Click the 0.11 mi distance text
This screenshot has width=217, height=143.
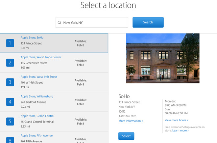[x=25, y=48]
